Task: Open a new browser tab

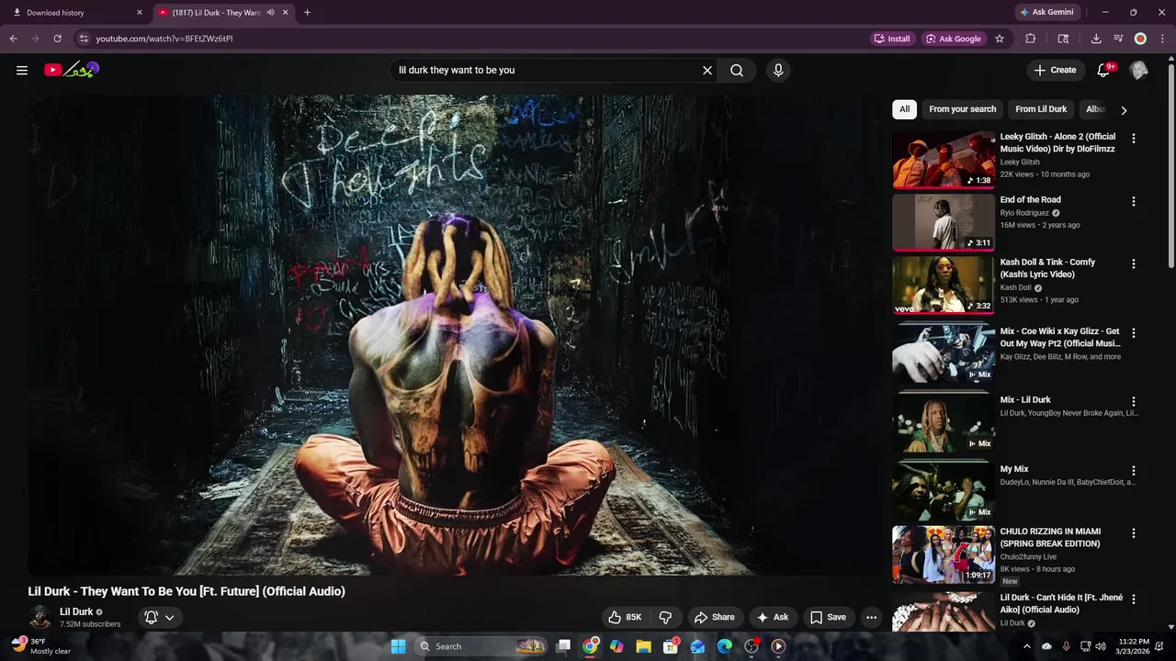Action: (x=307, y=13)
